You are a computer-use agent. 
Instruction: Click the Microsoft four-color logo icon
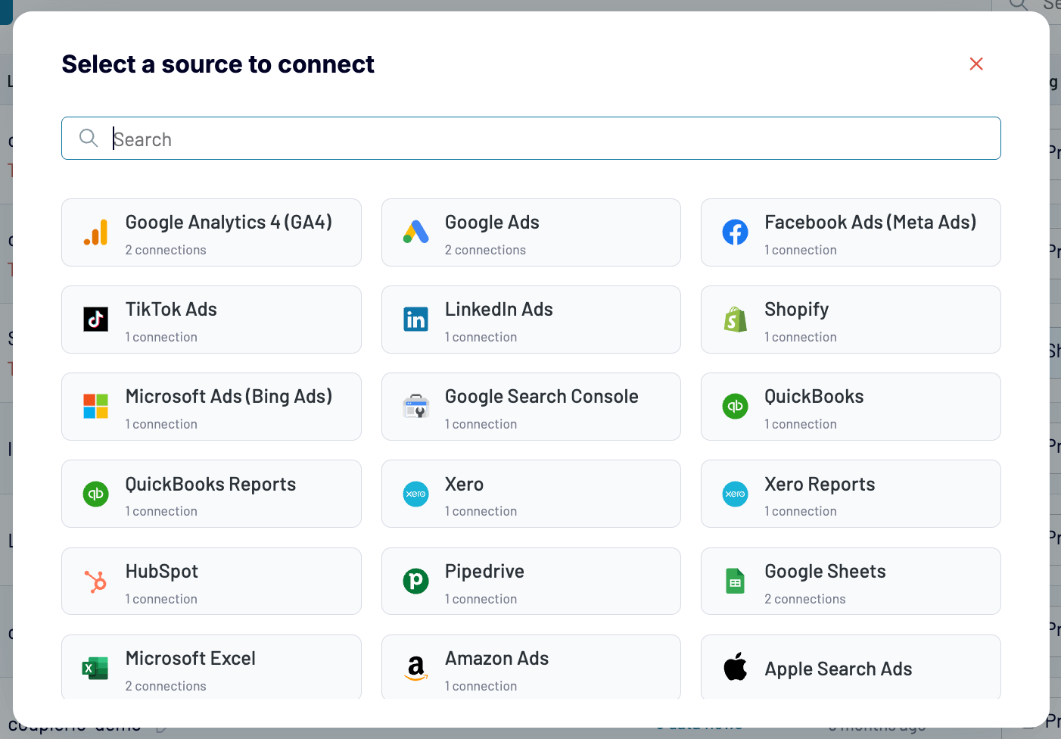[96, 407]
